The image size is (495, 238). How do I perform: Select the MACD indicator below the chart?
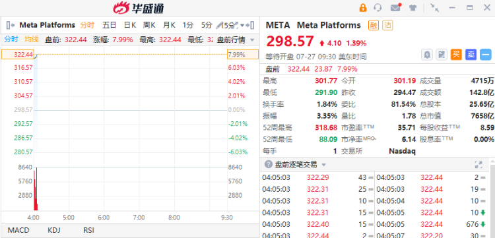point(18,230)
